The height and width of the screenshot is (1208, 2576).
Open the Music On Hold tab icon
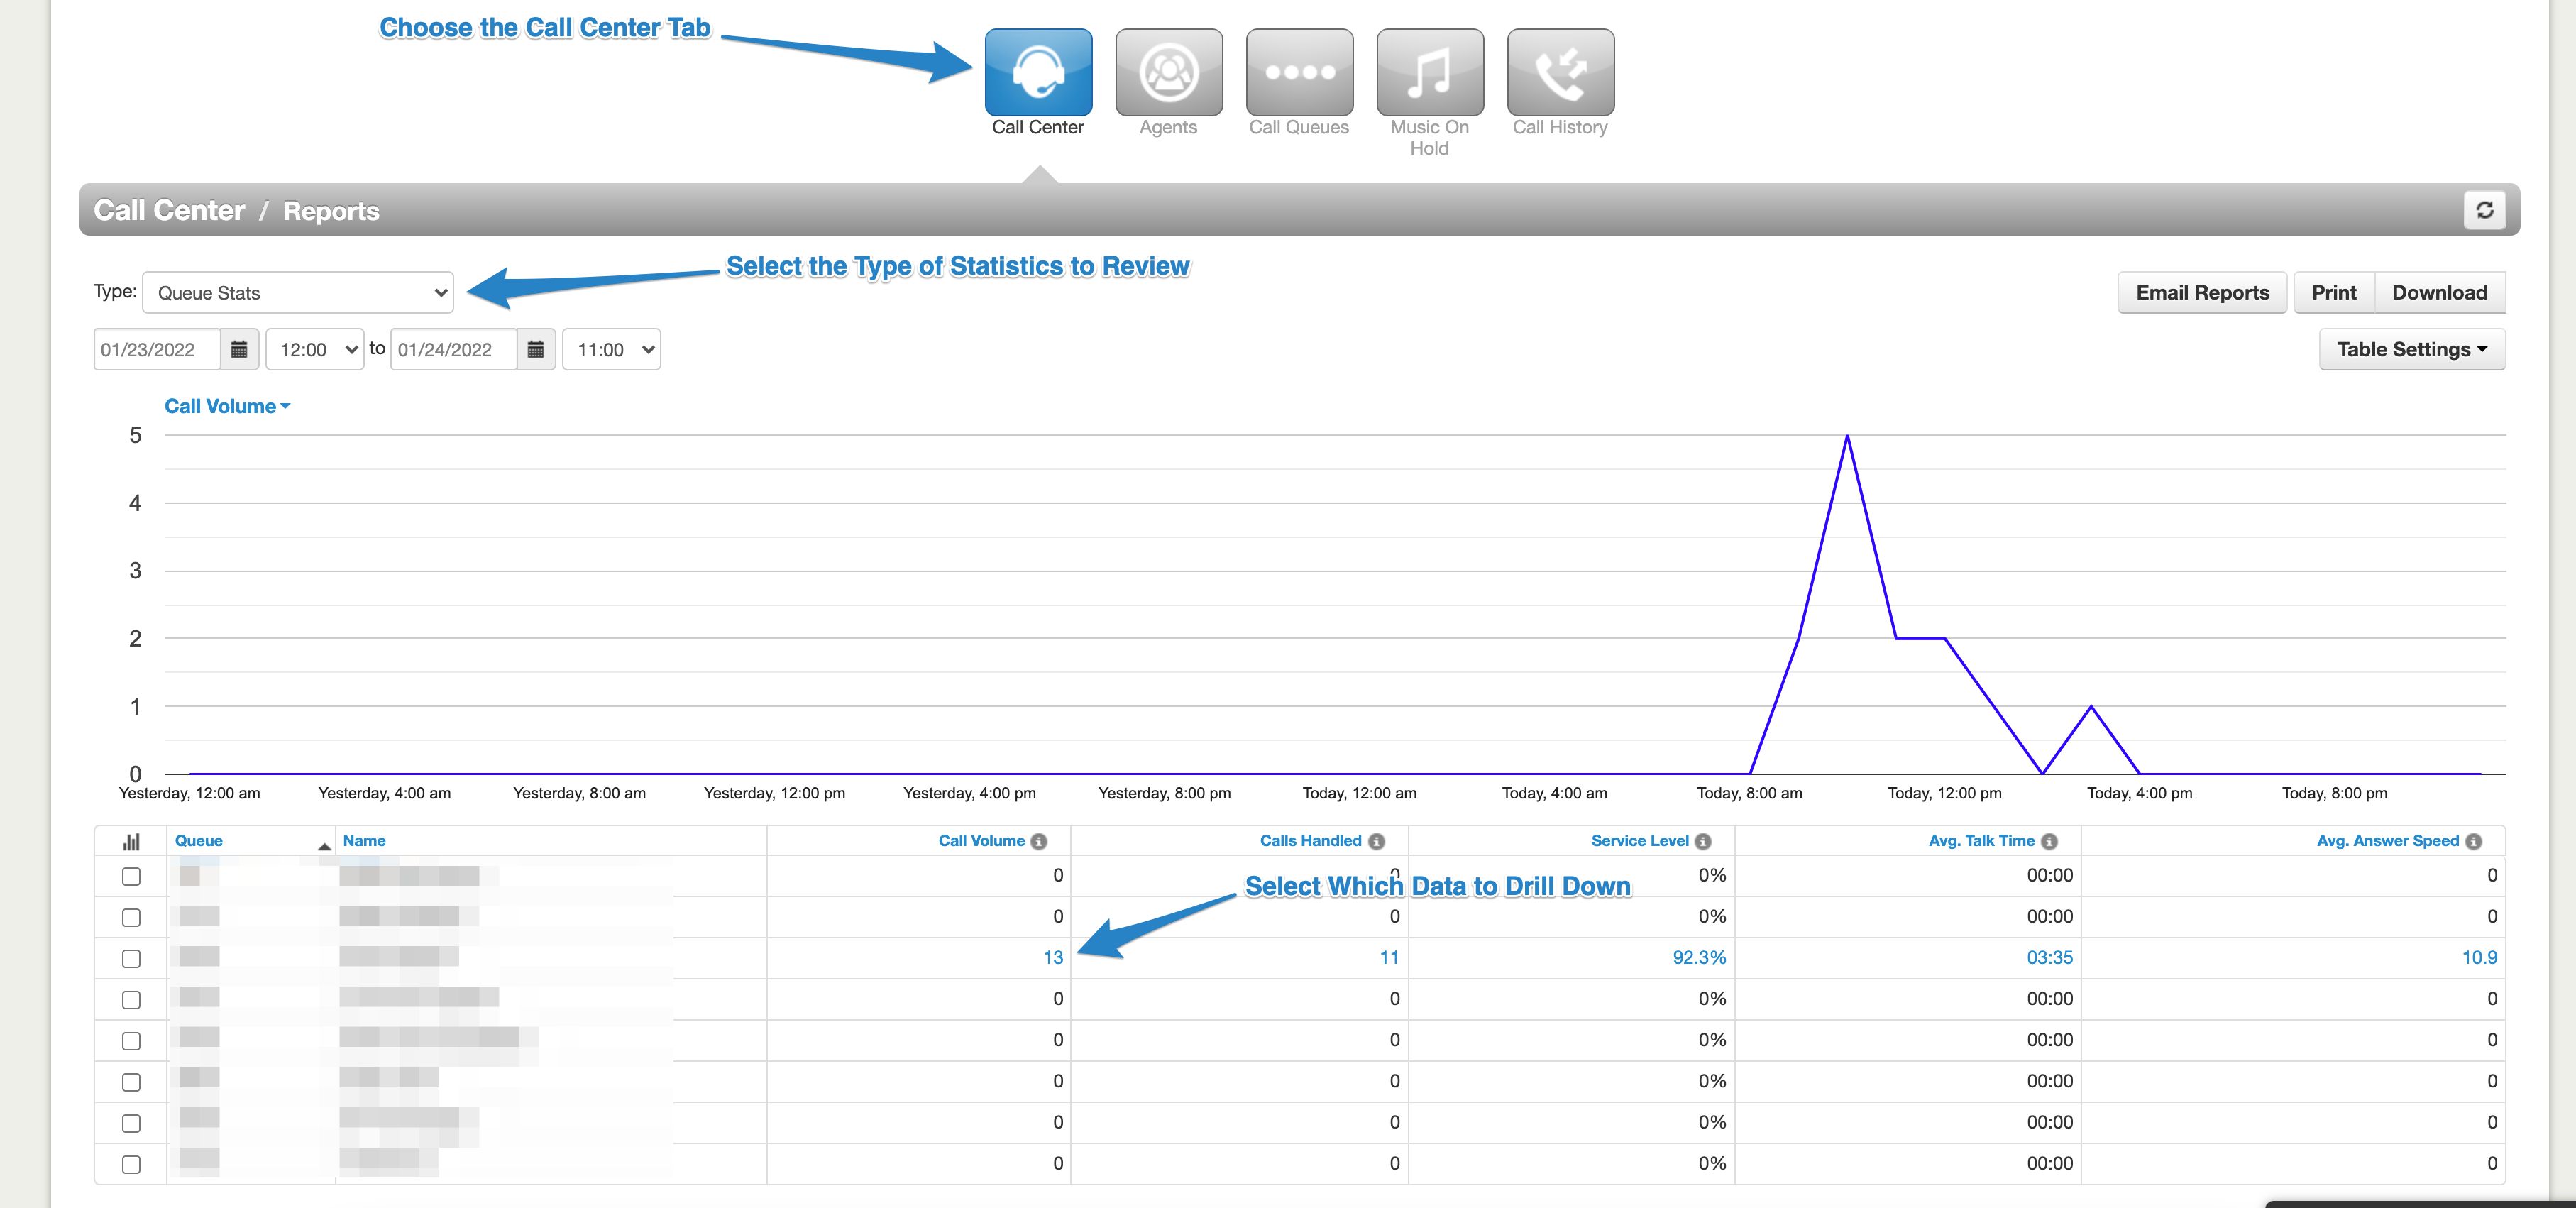pos(1429,72)
